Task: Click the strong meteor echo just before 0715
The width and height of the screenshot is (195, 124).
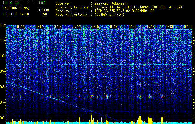Action: [91, 96]
